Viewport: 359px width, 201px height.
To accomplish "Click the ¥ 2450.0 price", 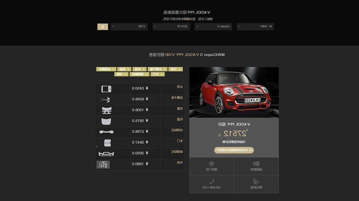I will click(140, 88).
